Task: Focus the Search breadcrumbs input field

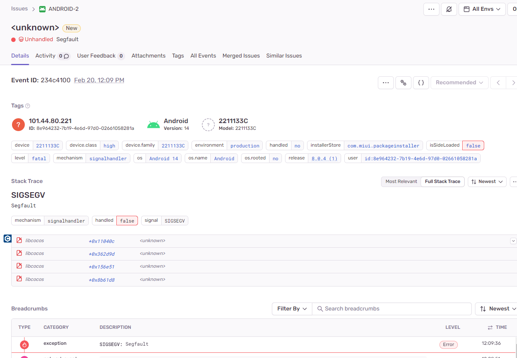Action: tap(392, 309)
